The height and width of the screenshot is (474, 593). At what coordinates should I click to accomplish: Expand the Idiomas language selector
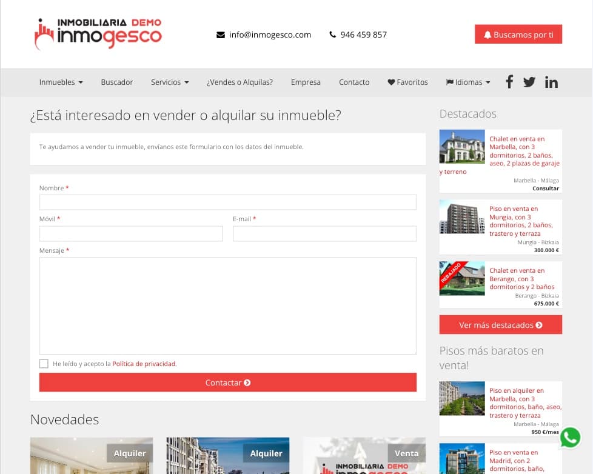click(x=467, y=82)
